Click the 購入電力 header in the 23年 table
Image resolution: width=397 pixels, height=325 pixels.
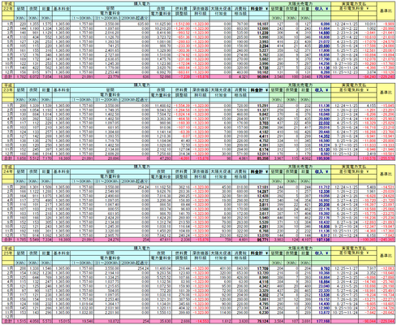pos(142,85)
